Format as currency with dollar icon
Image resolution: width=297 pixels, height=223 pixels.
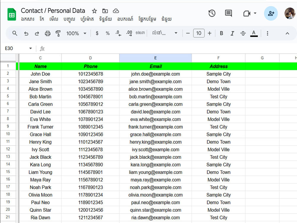coord(97,33)
